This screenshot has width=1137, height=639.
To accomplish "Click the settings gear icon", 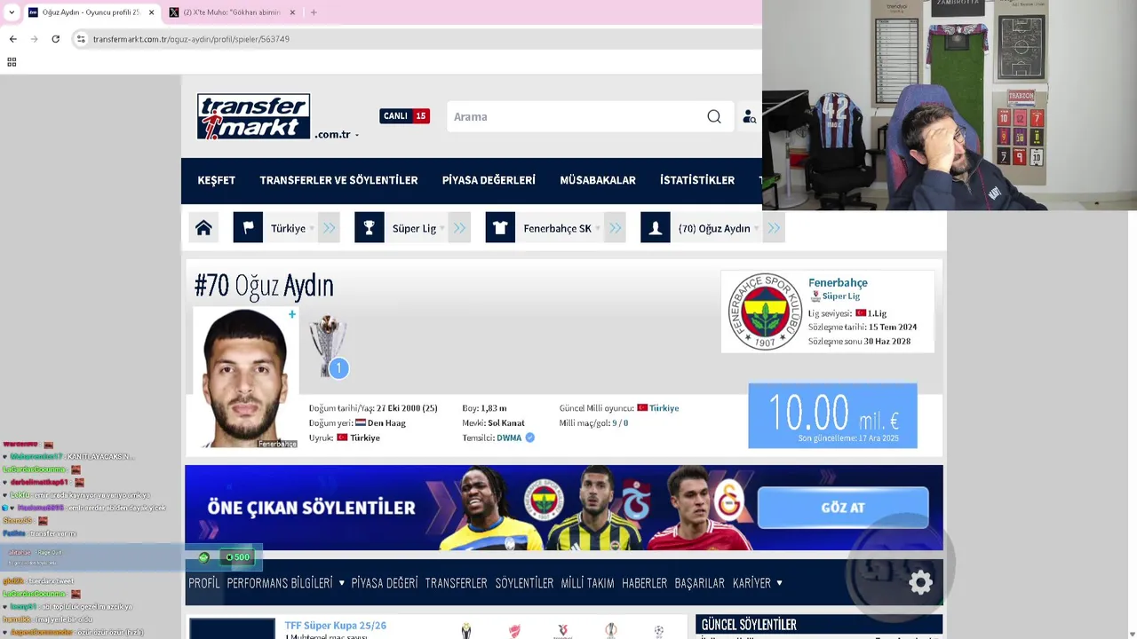I will pos(921,582).
